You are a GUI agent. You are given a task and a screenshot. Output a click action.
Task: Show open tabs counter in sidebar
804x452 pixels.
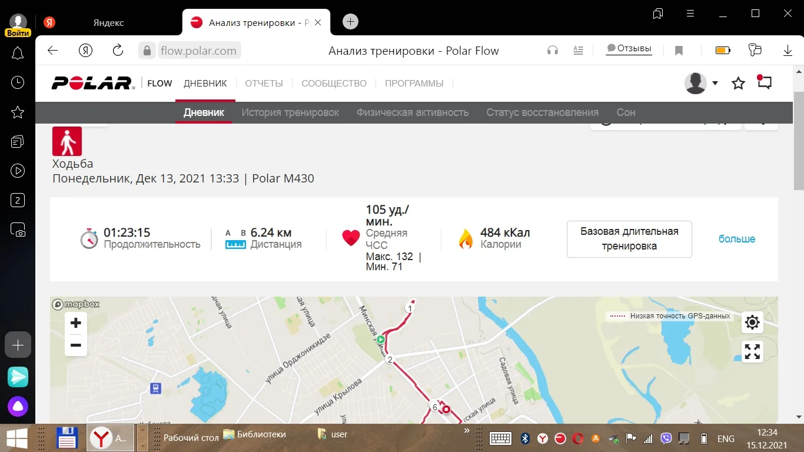(18, 200)
